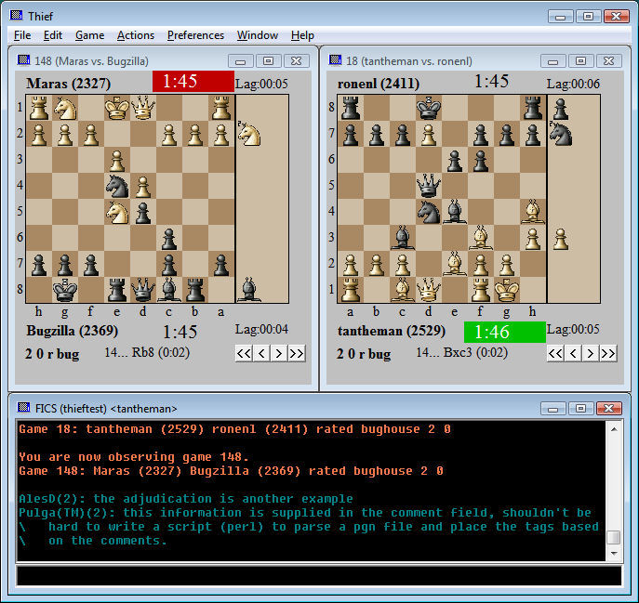Jump to last move in Maras vs. Bugzilla game
This screenshot has width=639, height=603.
(297, 353)
